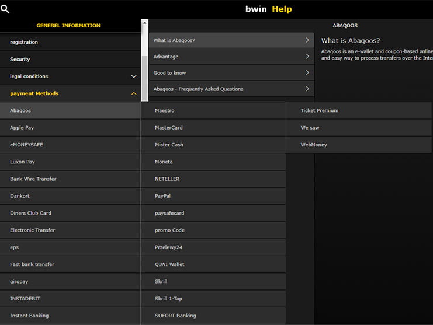Click the 'What is Abaqoos?' article heading
This screenshot has width=433, height=325.
[x=351, y=41]
